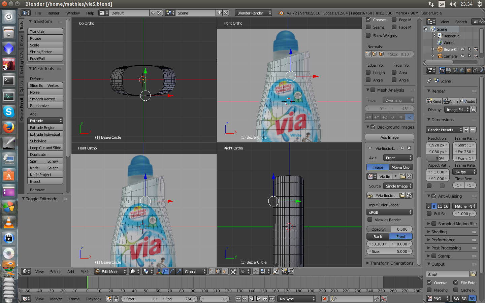Open the Object properties cube tab
Image resolution: width=485 pixels, height=303 pixels.
point(469,70)
